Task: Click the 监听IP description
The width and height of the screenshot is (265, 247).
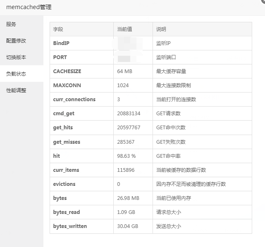Action: [x=163, y=43]
